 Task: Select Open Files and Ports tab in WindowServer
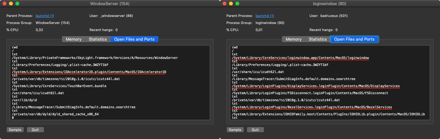(134, 39)
